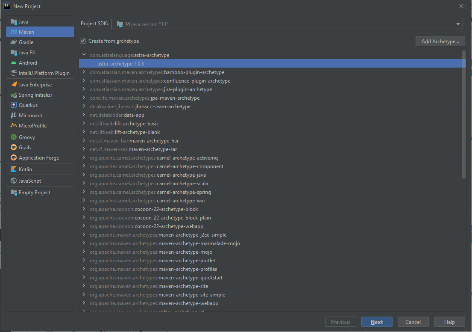Image resolution: width=472 pixels, height=332 pixels.
Task: Click the Next button
Action: point(377,322)
